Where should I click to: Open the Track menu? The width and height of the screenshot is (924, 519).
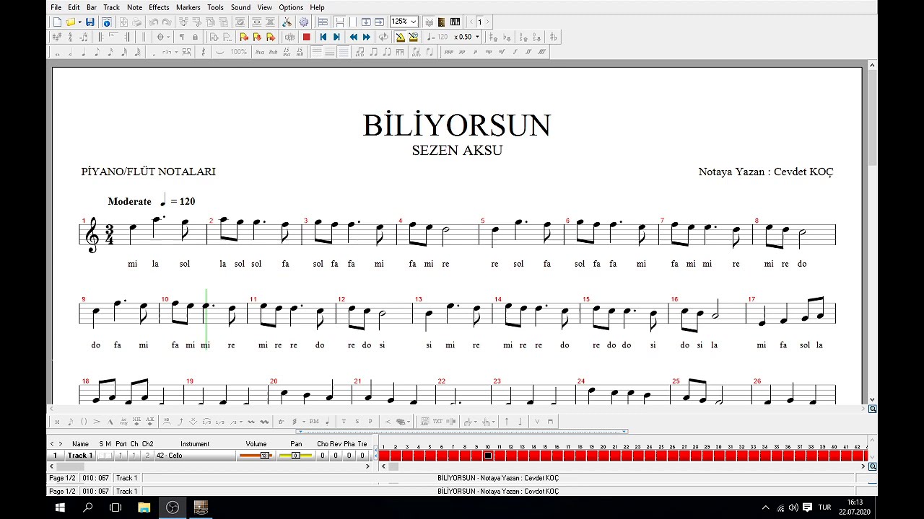(111, 7)
